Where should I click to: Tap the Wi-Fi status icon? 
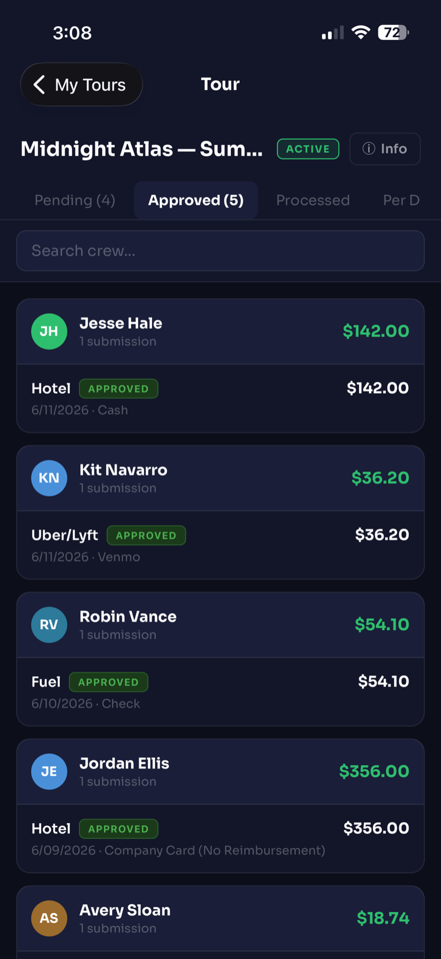pyautogui.click(x=361, y=33)
